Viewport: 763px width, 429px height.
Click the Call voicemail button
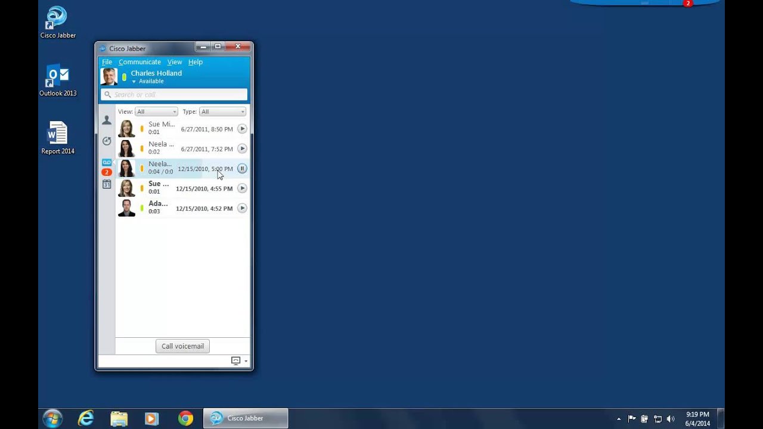[x=182, y=346]
